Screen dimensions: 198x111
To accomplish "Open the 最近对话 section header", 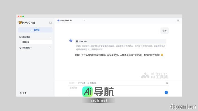I will pyautogui.click(x=35, y=37).
